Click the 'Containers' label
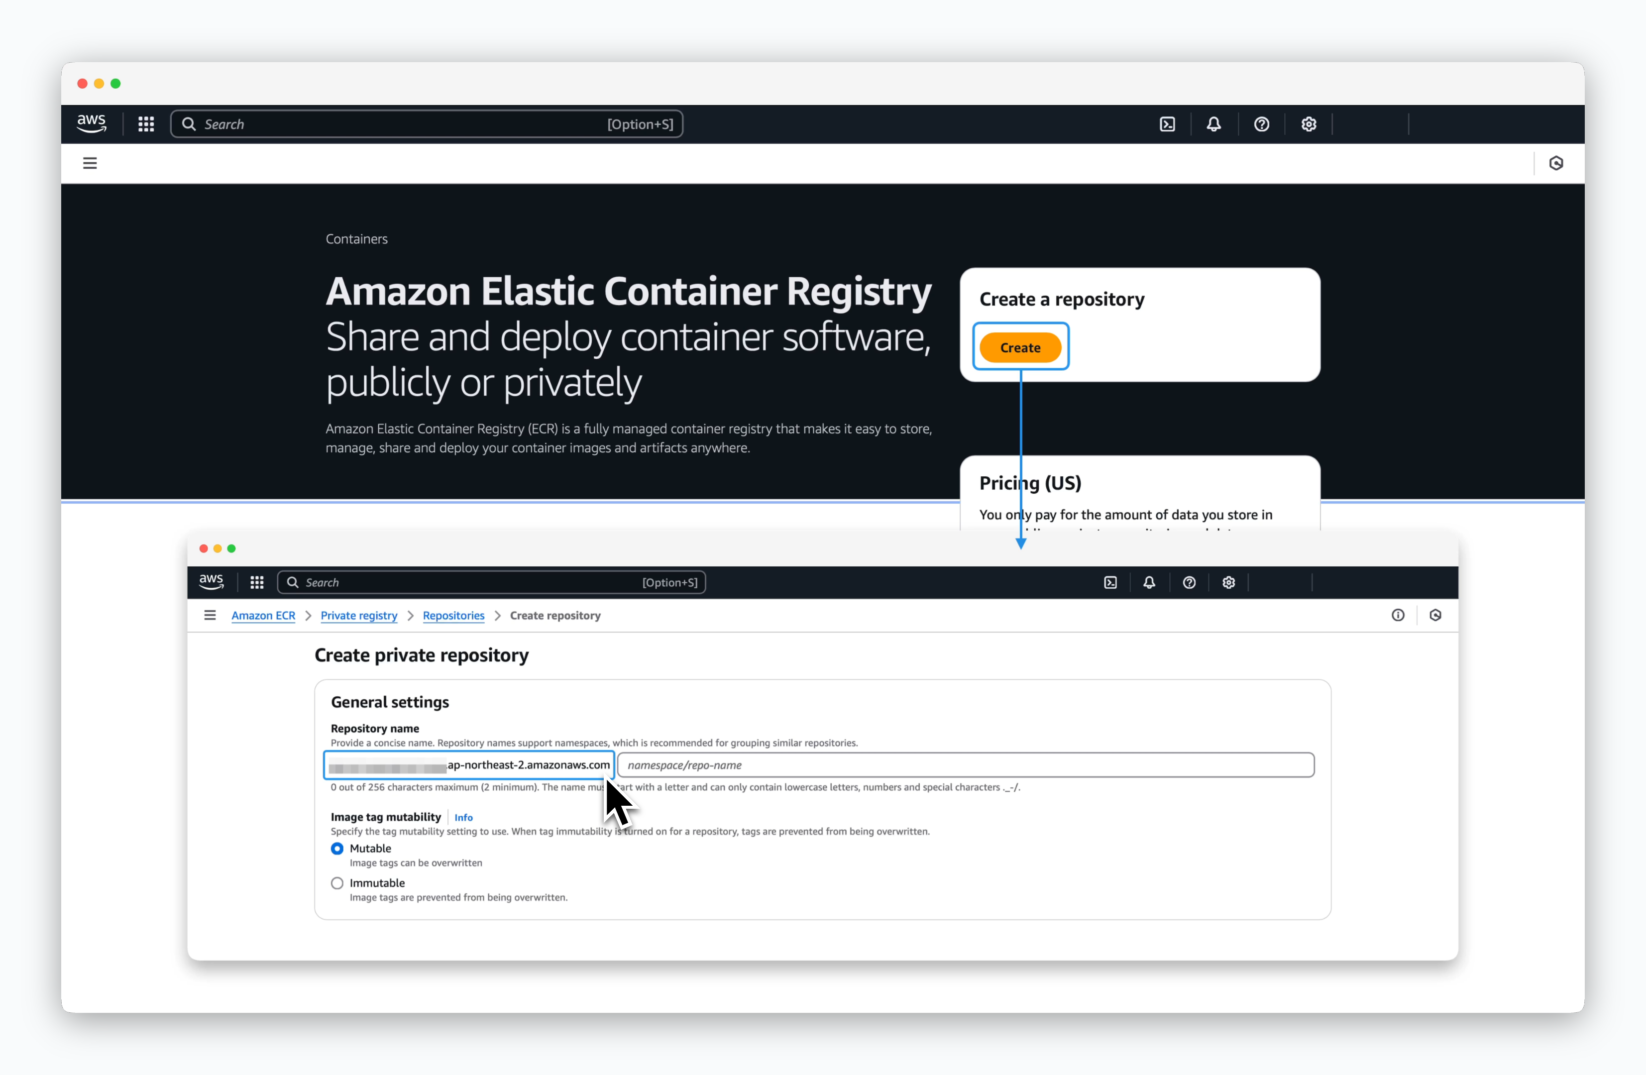Image resolution: width=1646 pixels, height=1075 pixels. coord(357,238)
